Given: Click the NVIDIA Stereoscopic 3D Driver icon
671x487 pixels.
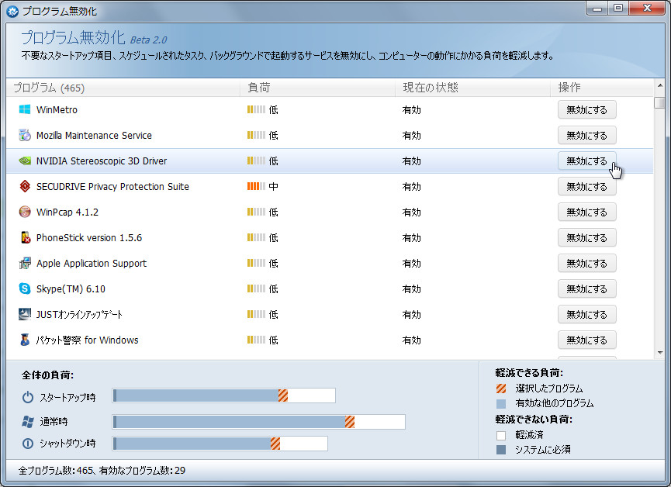Looking at the screenshot, I should point(23,161).
